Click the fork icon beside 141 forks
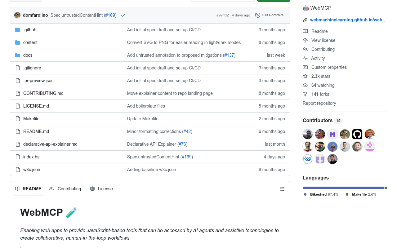This screenshot has width=397, height=248. tap(305, 94)
